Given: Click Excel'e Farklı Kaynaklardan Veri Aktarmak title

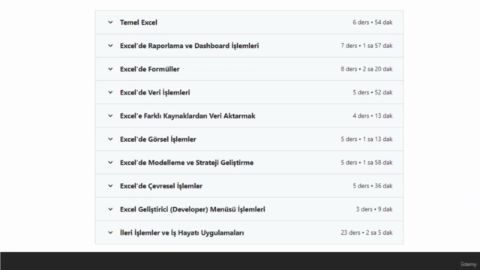Looking at the screenshot, I should [187, 115].
